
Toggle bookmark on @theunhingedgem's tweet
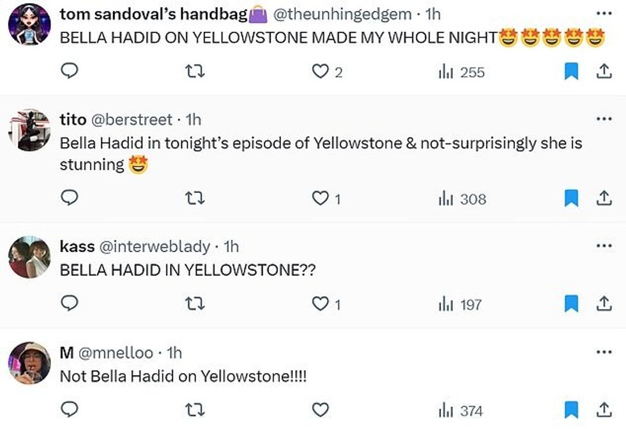[571, 72]
